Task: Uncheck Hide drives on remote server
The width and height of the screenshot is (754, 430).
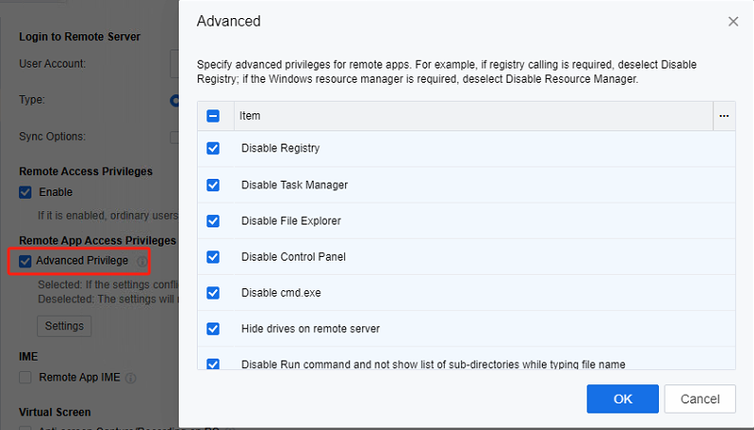Action: pos(213,329)
